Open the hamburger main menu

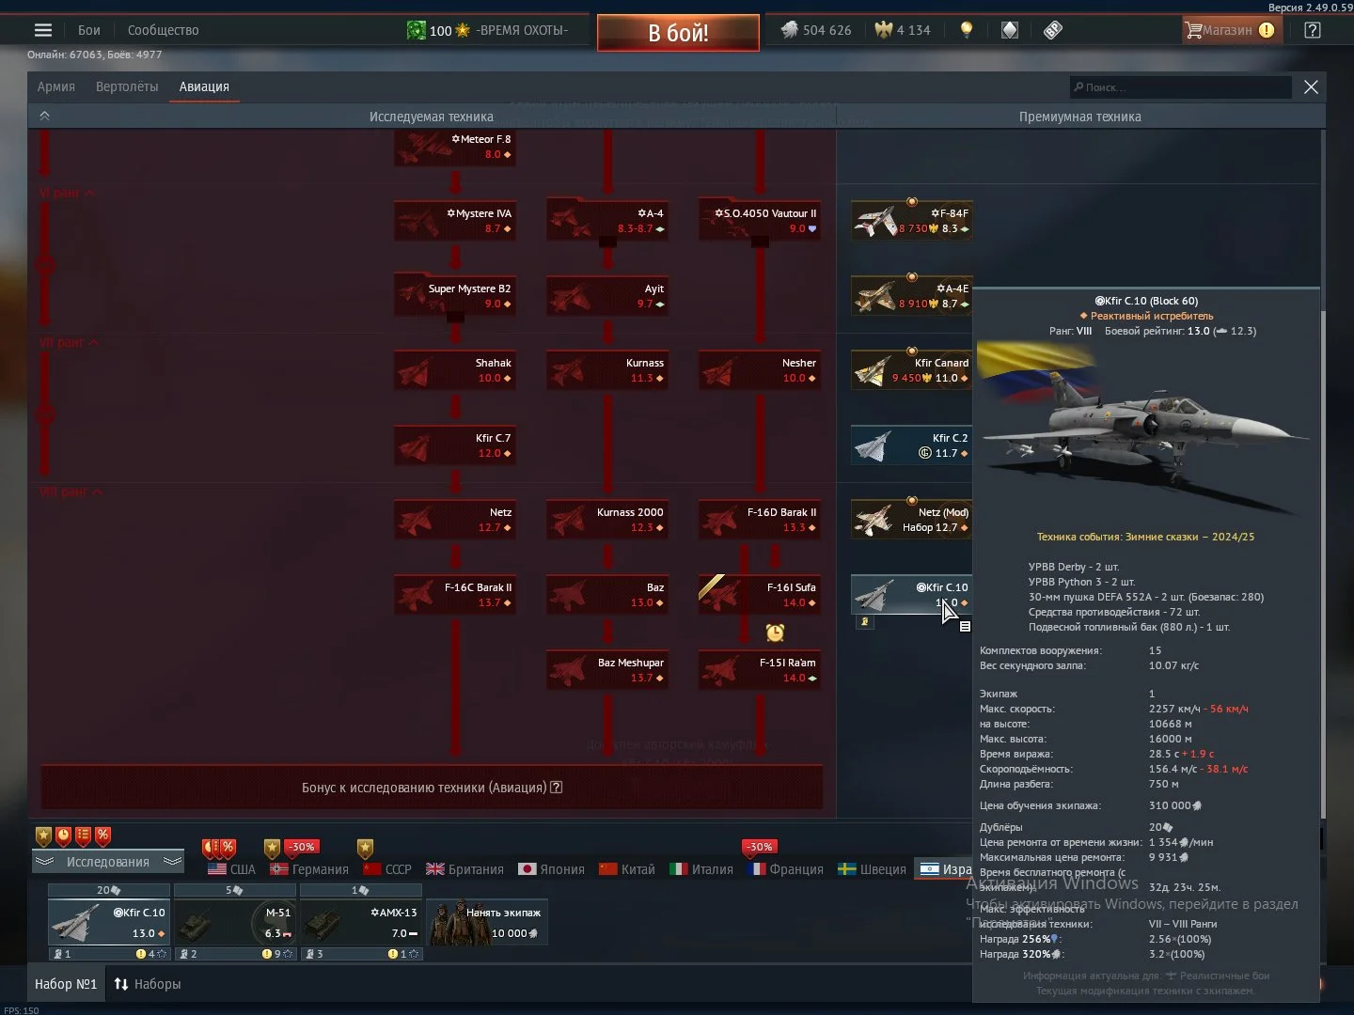(43, 30)
